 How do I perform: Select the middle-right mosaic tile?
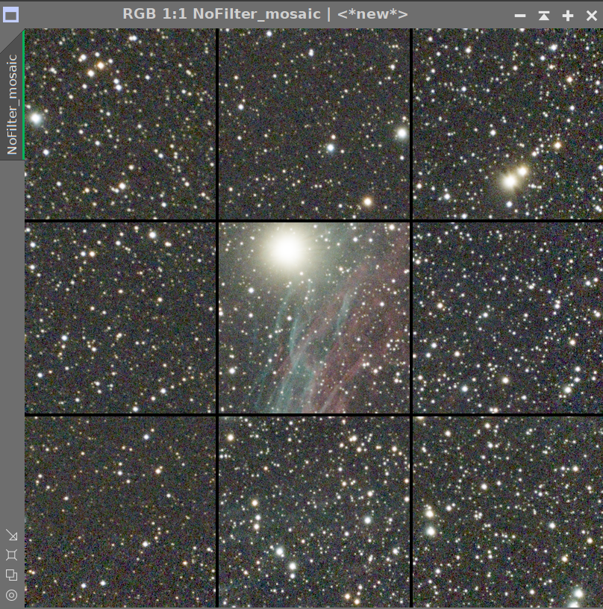tap(508, 318)
